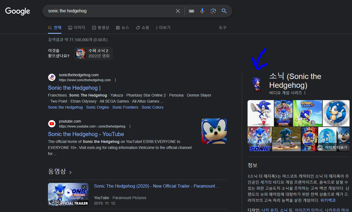This screenshot has height=212, width=352.
Task: Click the 소닉 (Sonic the Hedgehog) panel title
Action: [x=295, y=81]
